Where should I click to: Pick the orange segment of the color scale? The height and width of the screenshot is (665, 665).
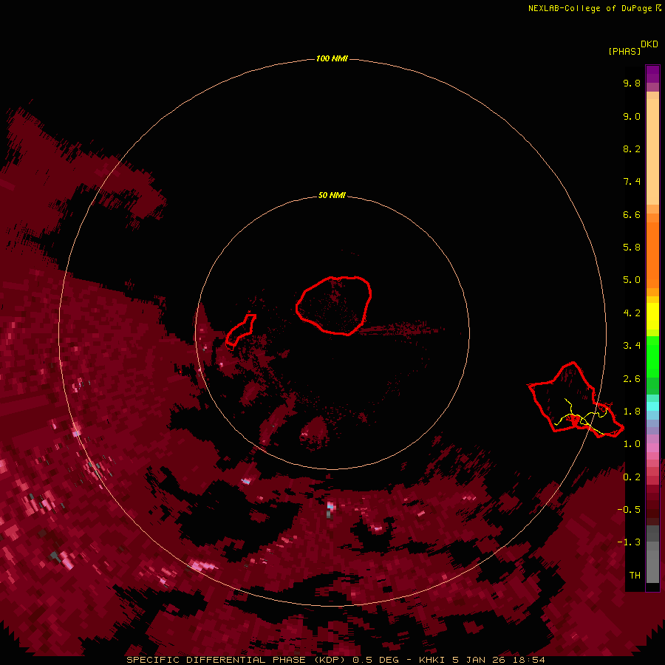click(652, 254)
